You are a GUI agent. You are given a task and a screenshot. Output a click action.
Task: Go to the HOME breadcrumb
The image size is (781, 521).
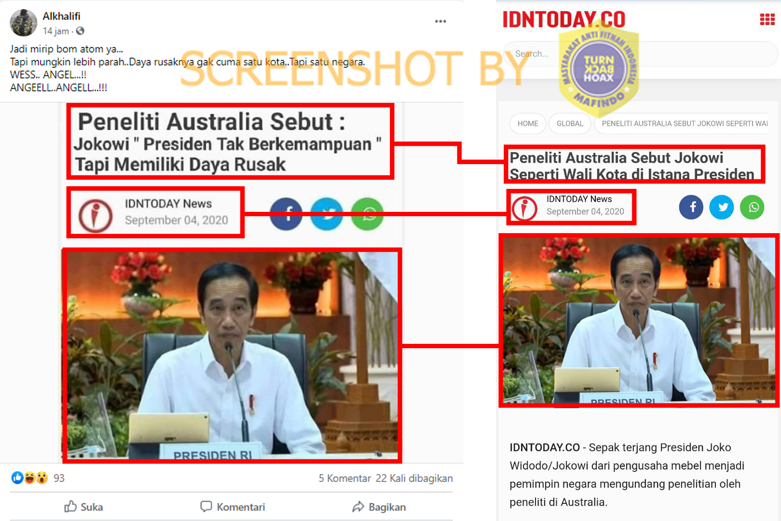[x=528, y=124]
